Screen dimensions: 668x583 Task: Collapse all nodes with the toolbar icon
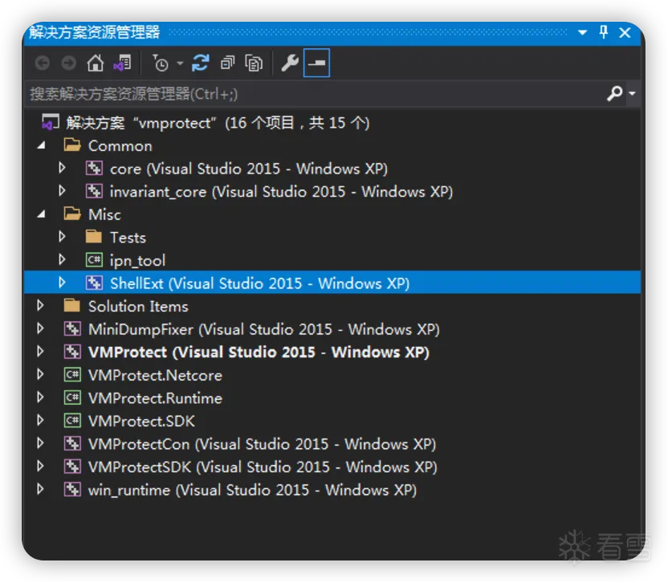pyautogui.click(x=227, y=63)
